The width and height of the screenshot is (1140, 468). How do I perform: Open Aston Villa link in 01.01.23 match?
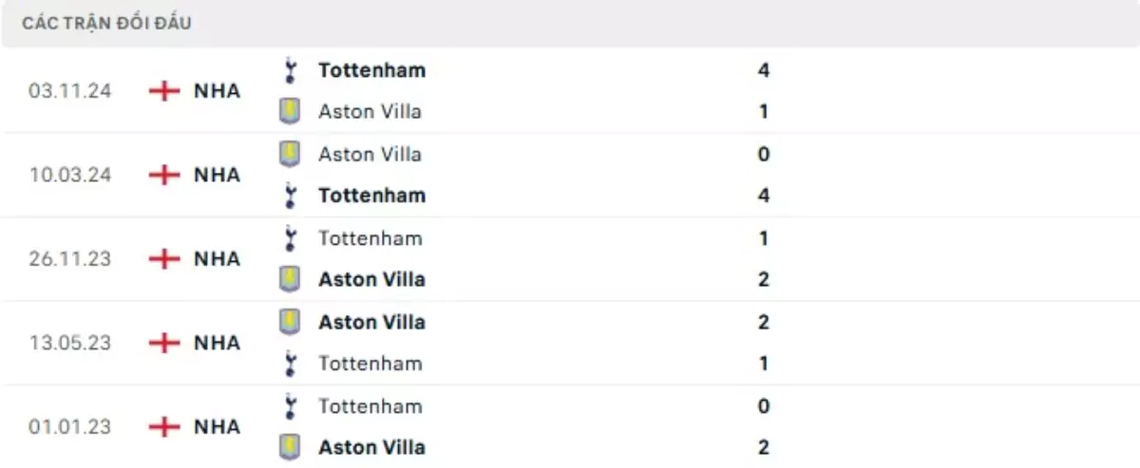(371, 447)
